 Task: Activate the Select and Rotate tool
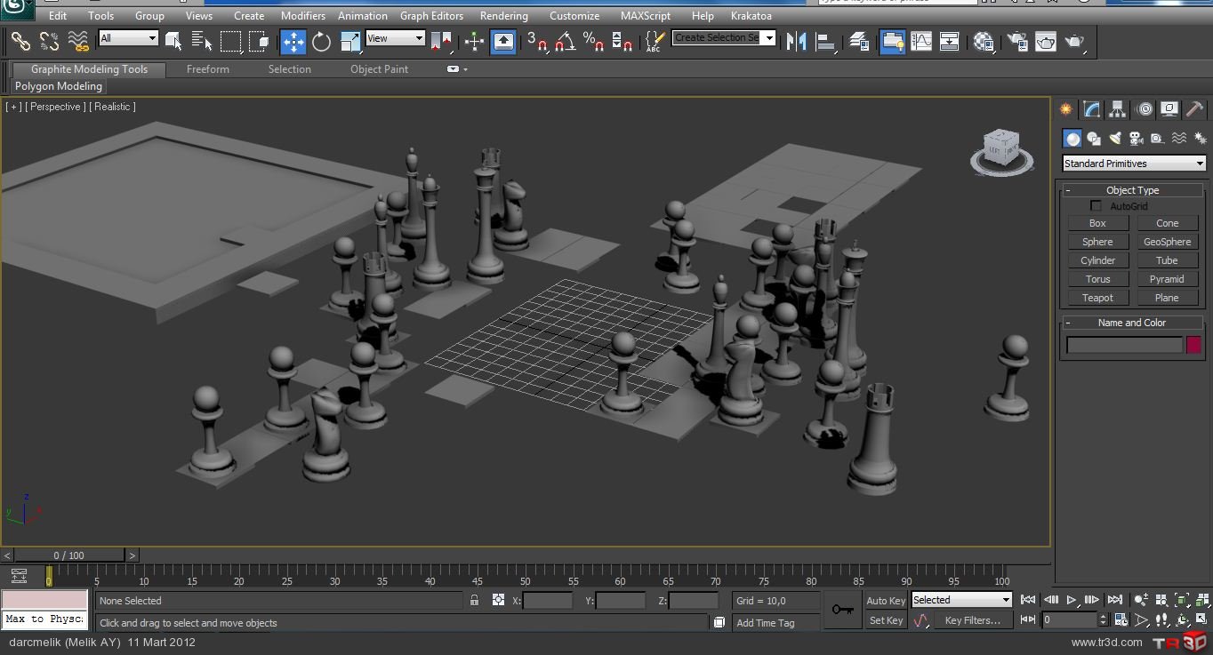click(321, 42)
